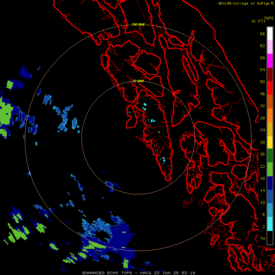Viewport: 275px width, 275px height.
Task: Click the magenta legend swatch
Action: pyautogui.click(x=270, y=61)
